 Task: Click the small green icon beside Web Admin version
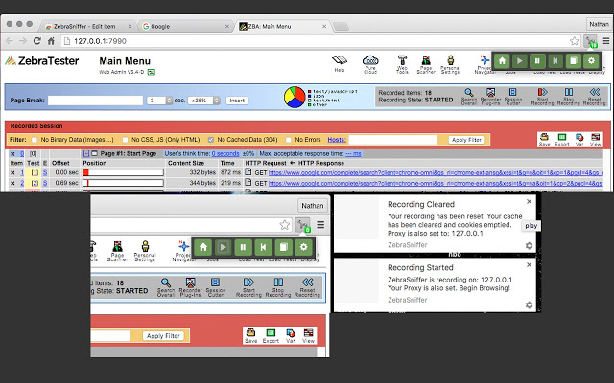coord(152,72)
